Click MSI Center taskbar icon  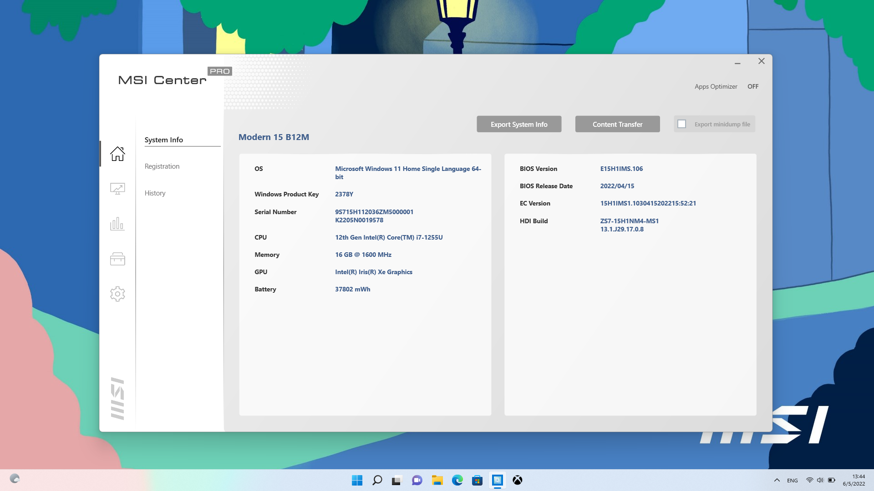click(497, 480)
